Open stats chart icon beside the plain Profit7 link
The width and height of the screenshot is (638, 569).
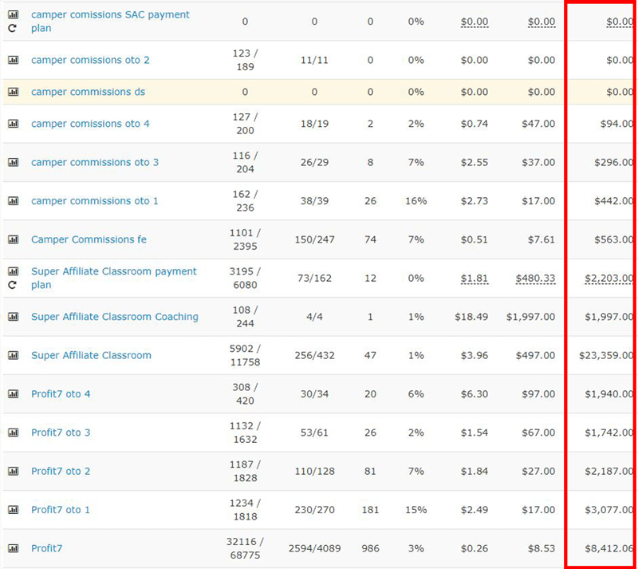coord(13,548)
